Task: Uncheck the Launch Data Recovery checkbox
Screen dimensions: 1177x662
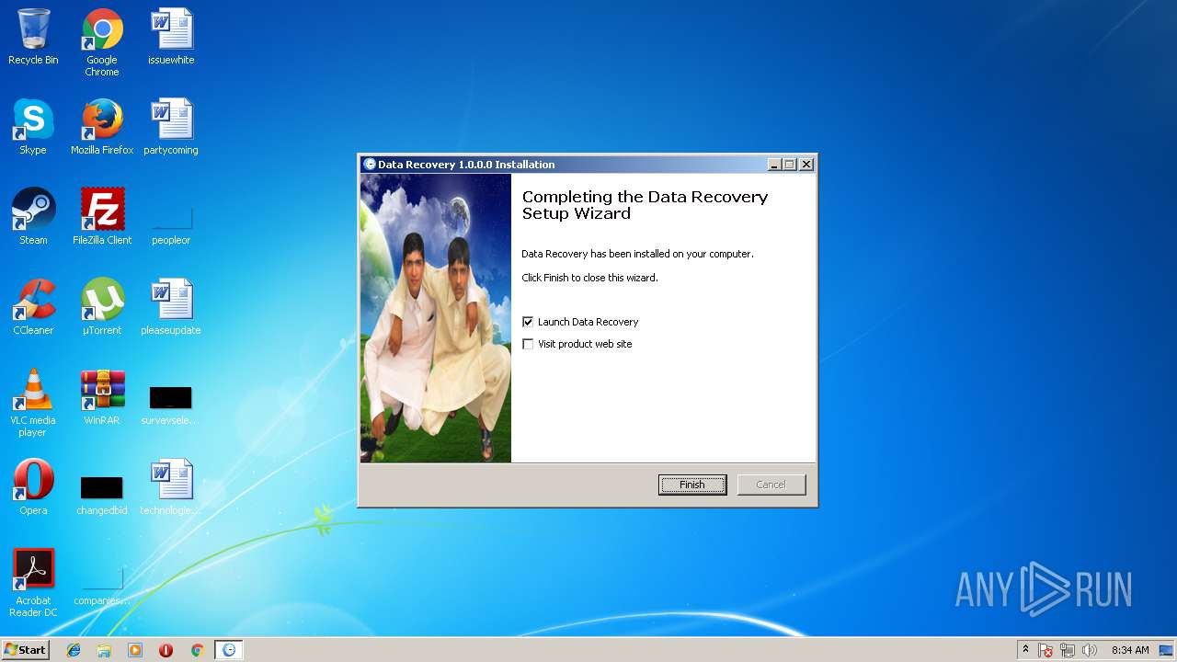Action: tap(528, 322)
